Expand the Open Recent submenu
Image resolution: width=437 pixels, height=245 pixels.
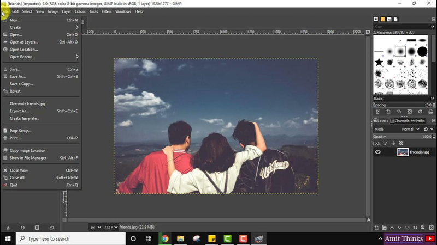[x=41, y=57]
